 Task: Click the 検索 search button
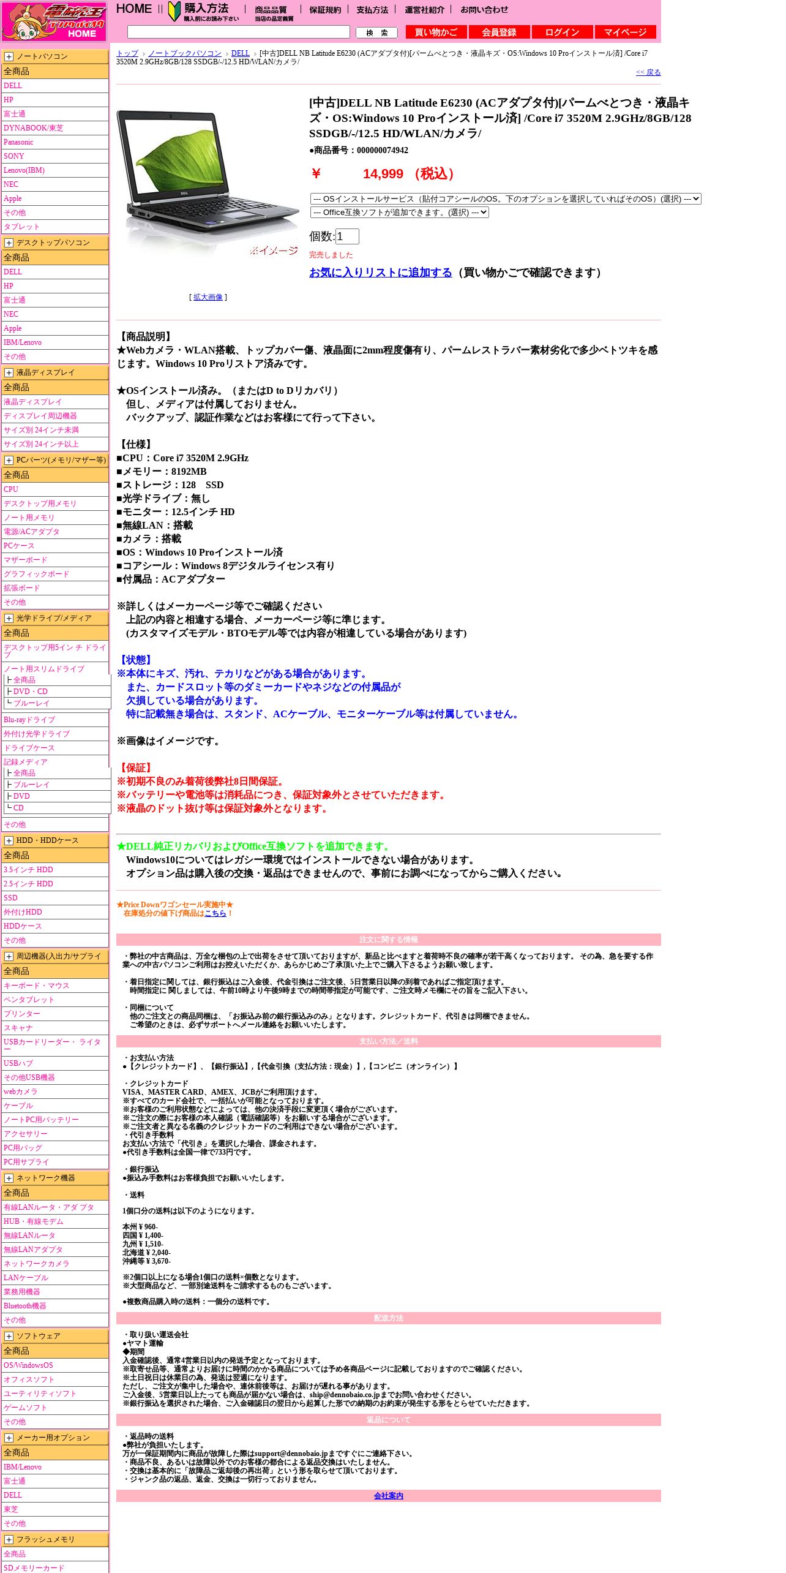[376, 32]
